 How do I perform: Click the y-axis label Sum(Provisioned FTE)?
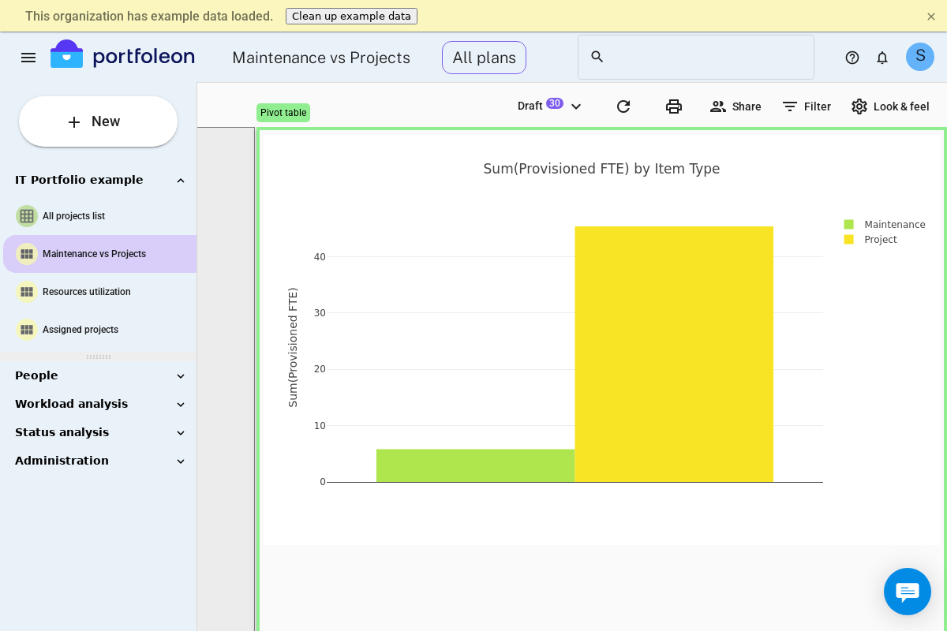coord(293,347)
